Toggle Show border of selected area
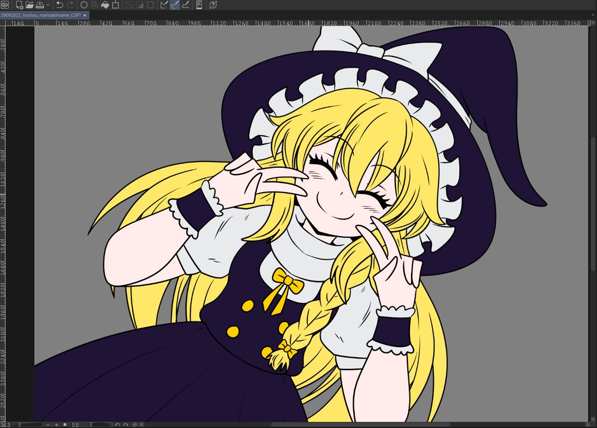This screenshot has width=597, height=428. point(150,5)
